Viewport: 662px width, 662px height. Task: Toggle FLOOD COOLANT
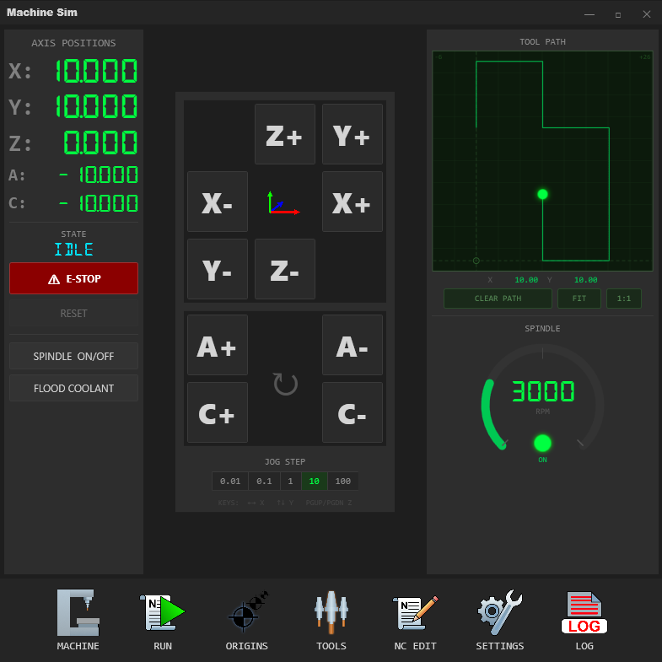[74, 389]
